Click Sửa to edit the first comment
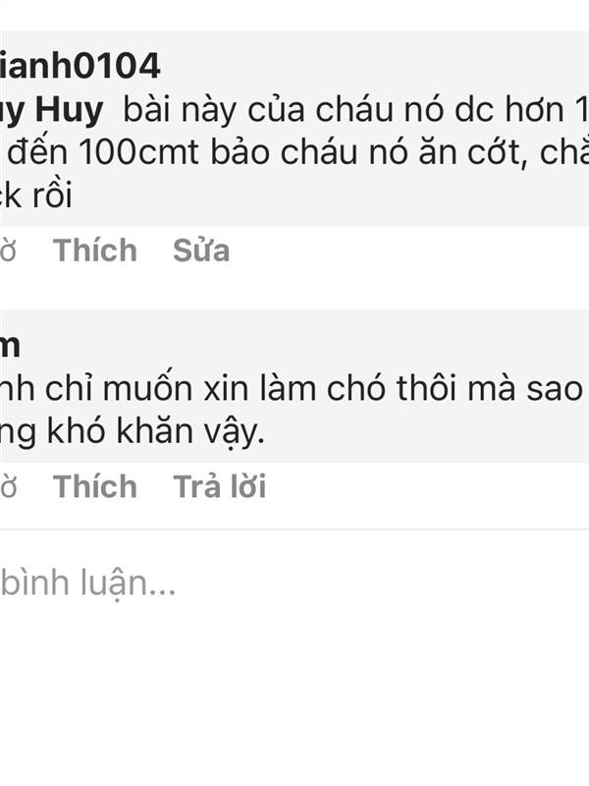The image size is (589, 786). (x=201, y=250)
